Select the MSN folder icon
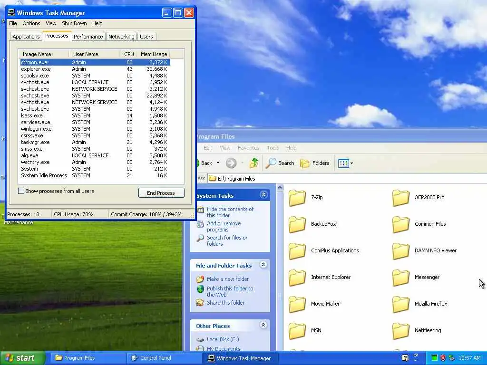Image resolution: width=487 pixels, height=365 pixels. (x=297, y=331)
